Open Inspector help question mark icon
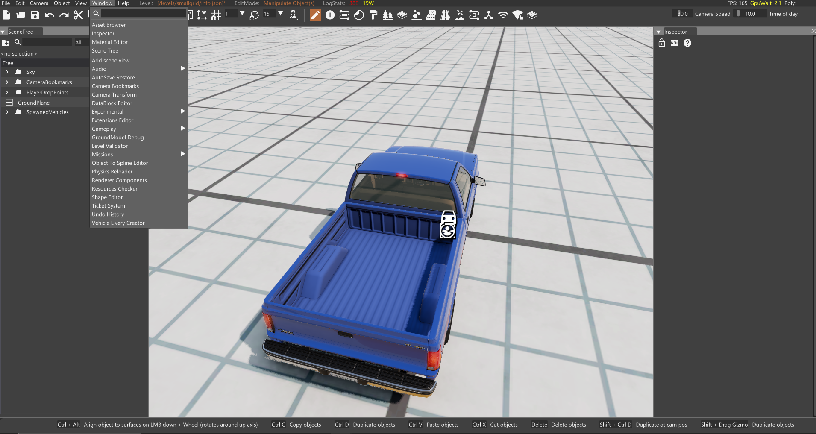 (687, 43)
